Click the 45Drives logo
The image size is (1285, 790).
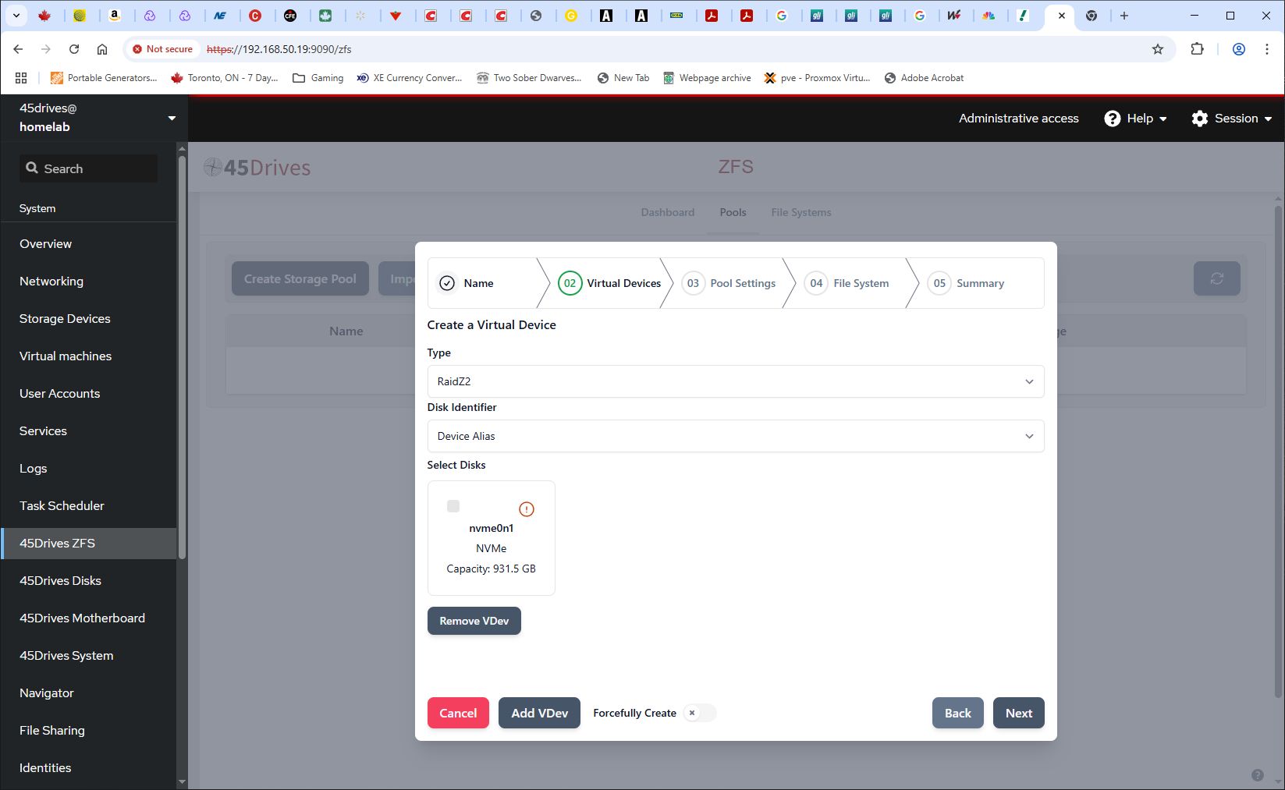click(257, 168)
